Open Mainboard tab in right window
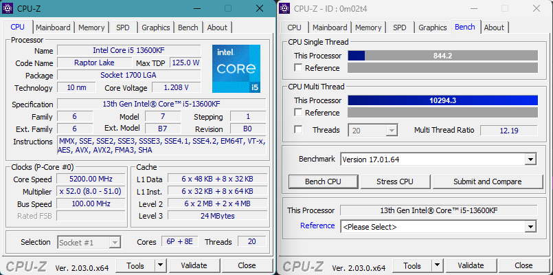 pos(330,27)
